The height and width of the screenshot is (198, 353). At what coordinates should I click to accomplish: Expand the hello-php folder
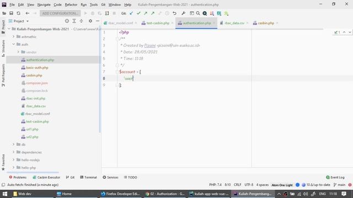(13, 167)
